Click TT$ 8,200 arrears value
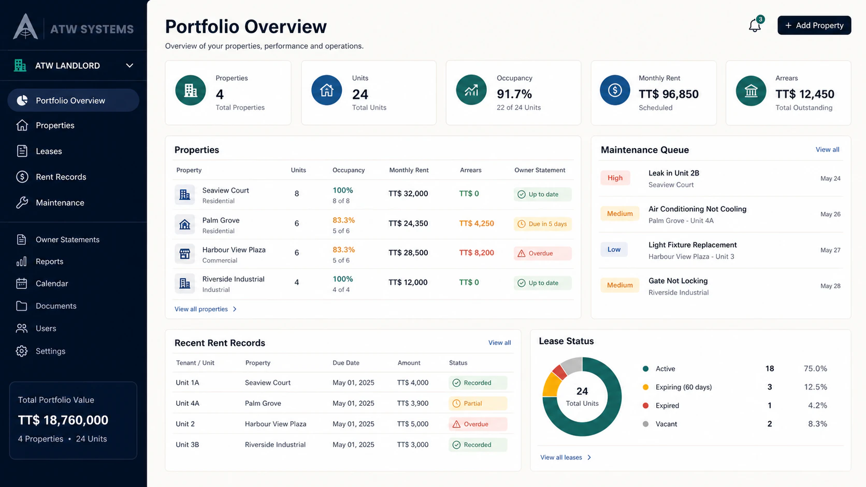866x487 pixels. [x=477, y=253]
